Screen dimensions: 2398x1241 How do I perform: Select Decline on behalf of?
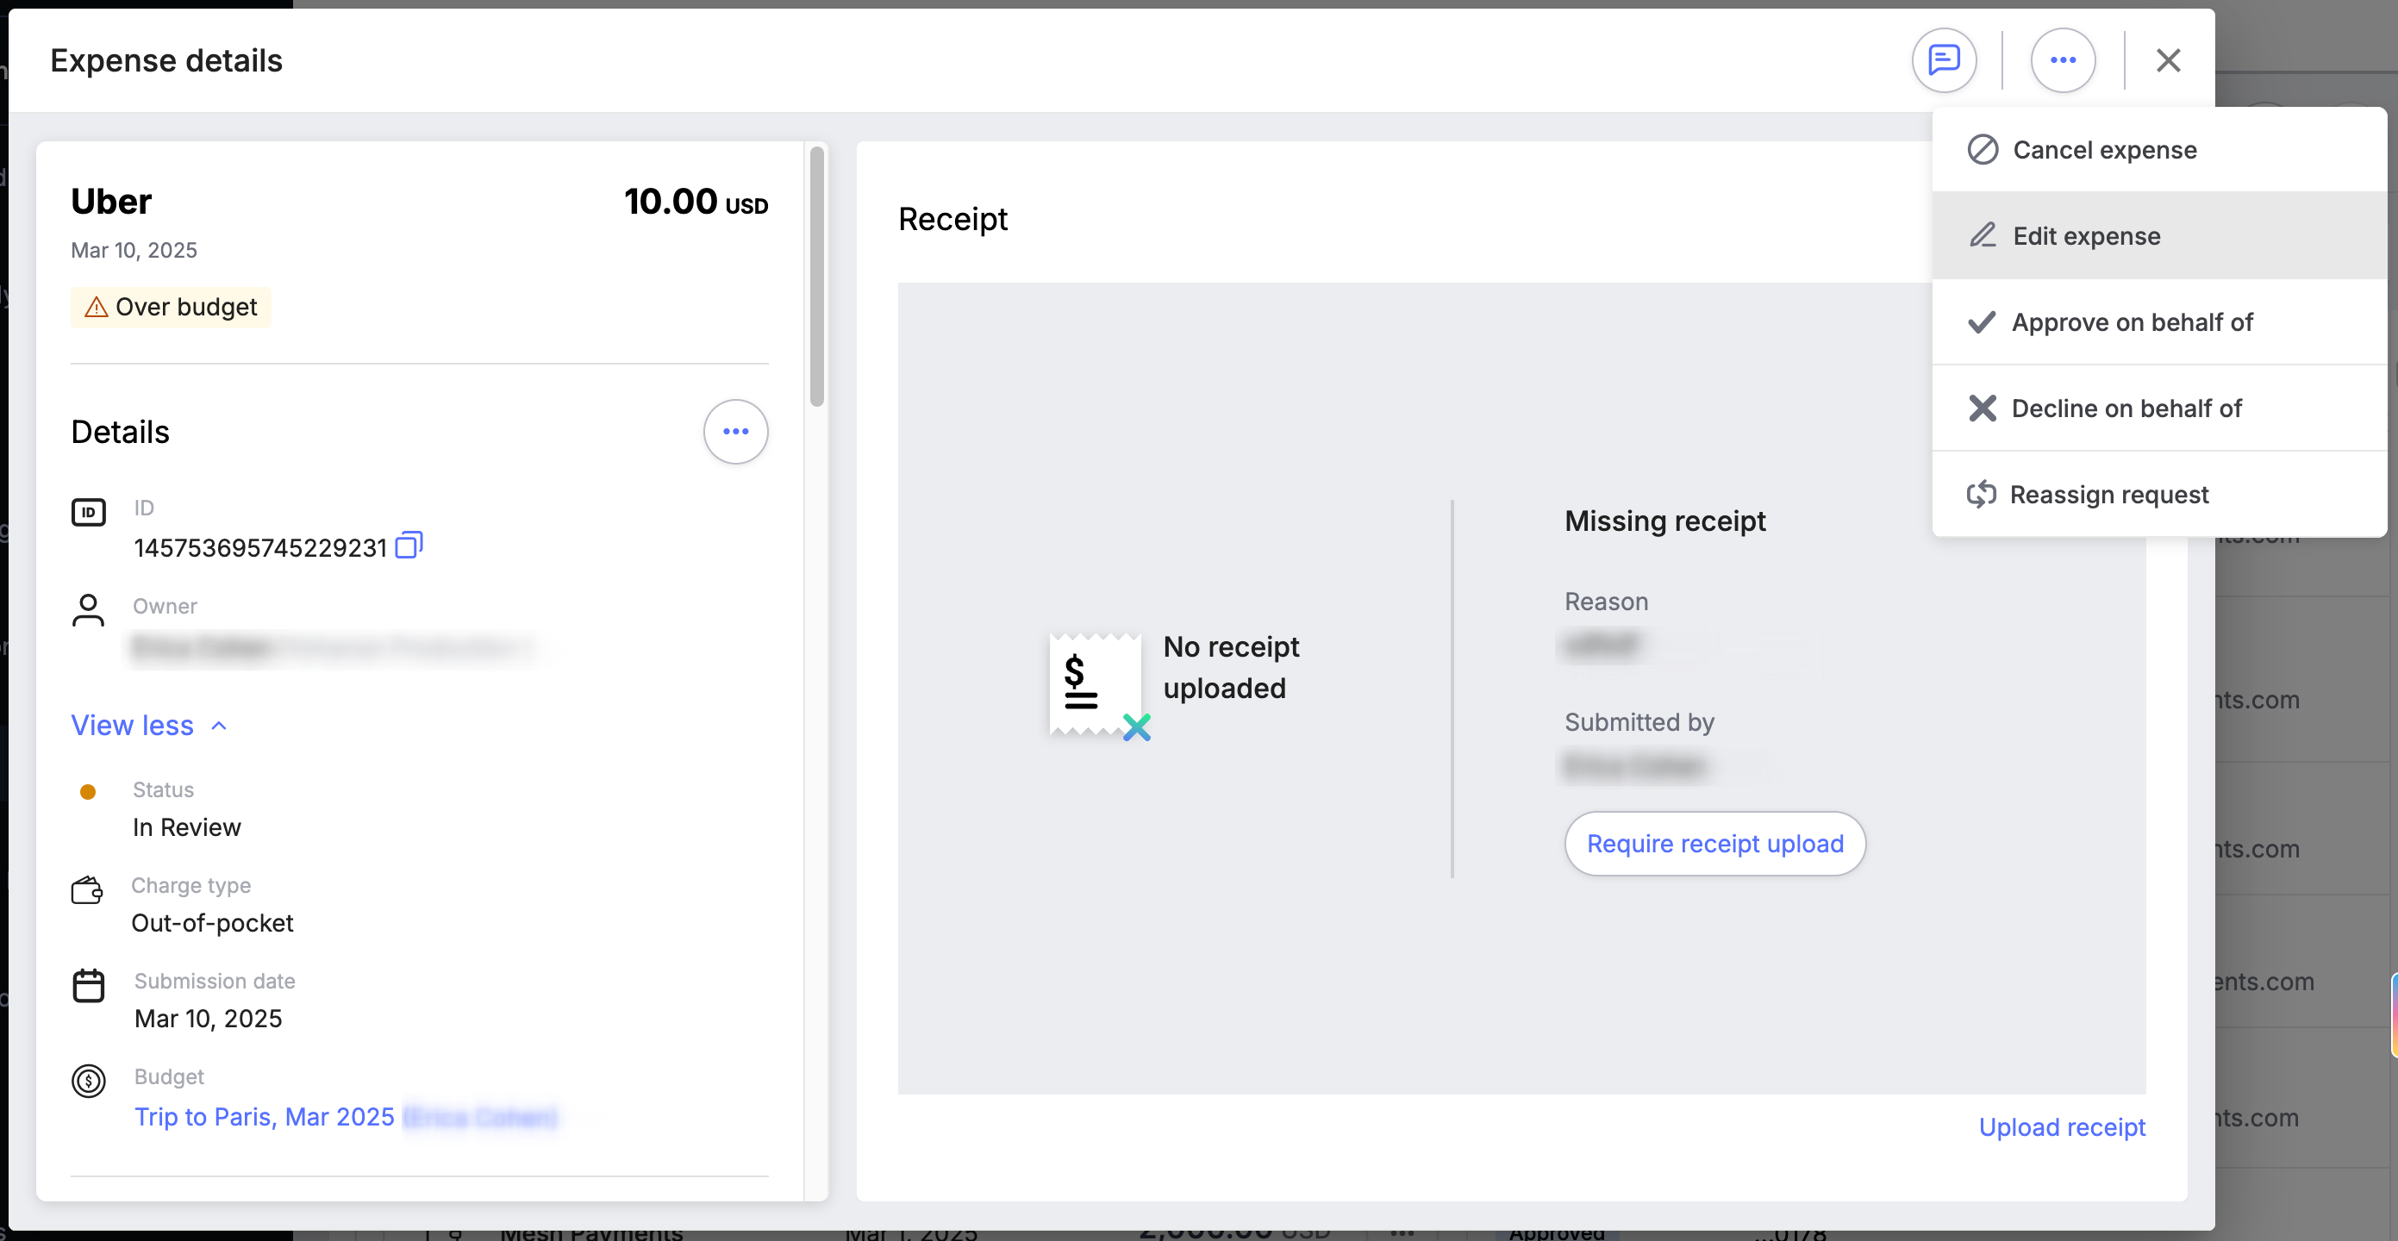(2158, 408)
